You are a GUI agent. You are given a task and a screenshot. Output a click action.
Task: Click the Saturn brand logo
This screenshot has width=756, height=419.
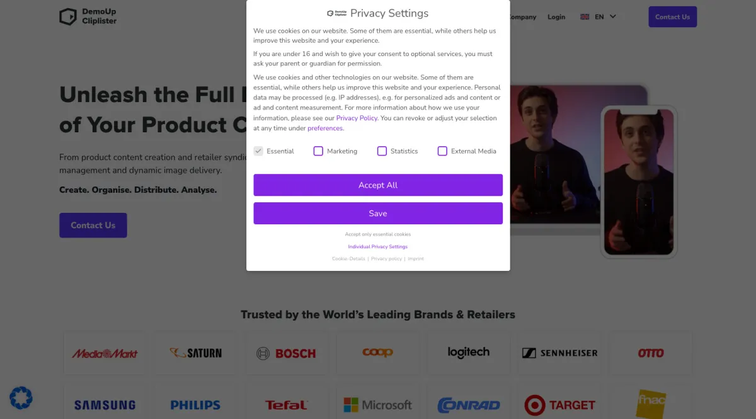pos(195,353)
